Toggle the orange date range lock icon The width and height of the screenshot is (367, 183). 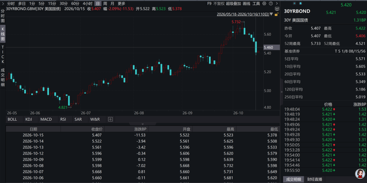(276, 15)
